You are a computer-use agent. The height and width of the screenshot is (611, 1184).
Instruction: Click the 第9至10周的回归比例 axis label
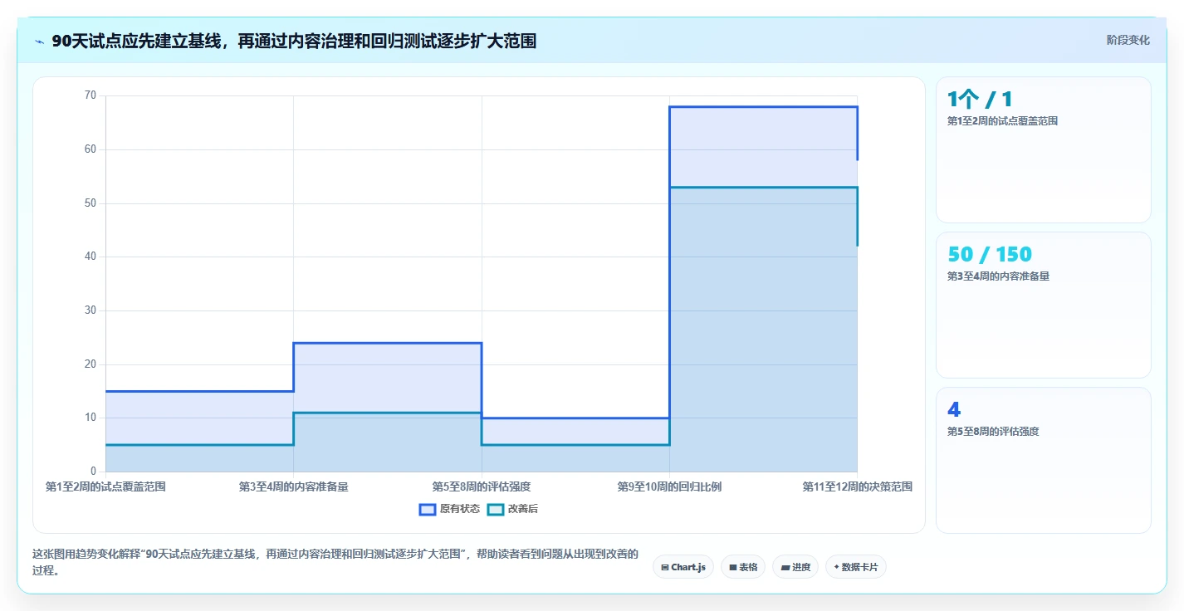[669, 486]
